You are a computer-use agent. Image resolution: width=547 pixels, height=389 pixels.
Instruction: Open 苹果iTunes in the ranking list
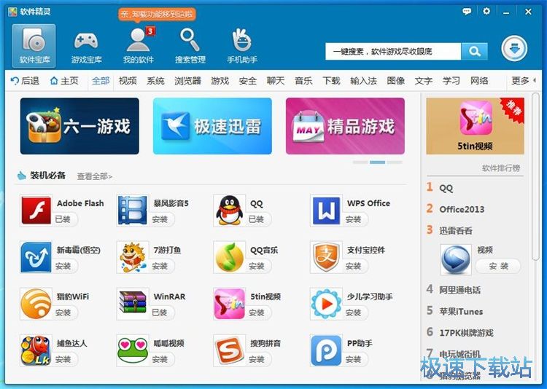(461, 311)
